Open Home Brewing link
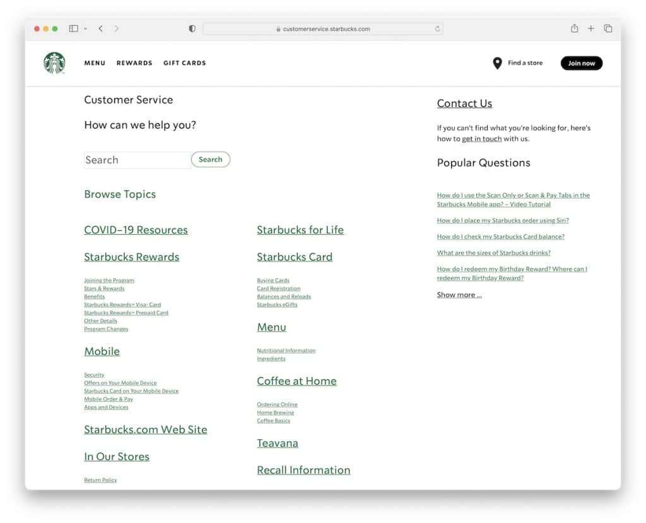This screenshot has width=646, height=523. click(276, 413)
